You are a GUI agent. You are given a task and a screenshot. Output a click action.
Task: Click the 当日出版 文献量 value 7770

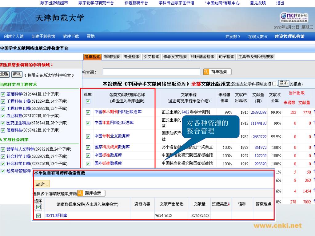[307, 112]
